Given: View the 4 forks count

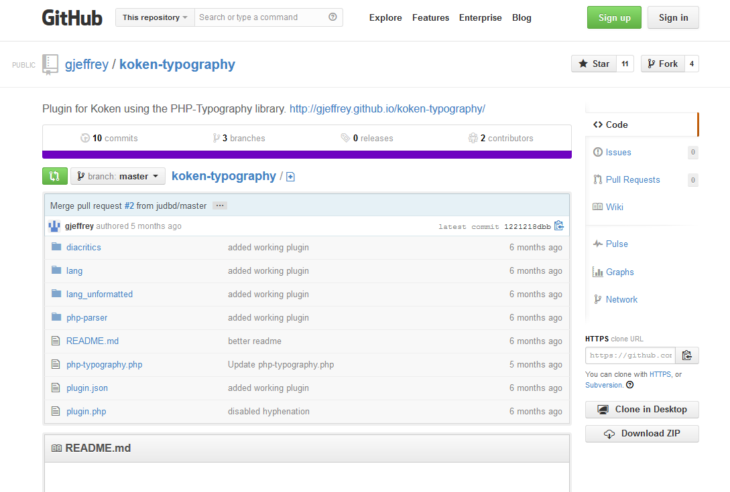Looking at the screenshot, I should click(x=692, y=64).
